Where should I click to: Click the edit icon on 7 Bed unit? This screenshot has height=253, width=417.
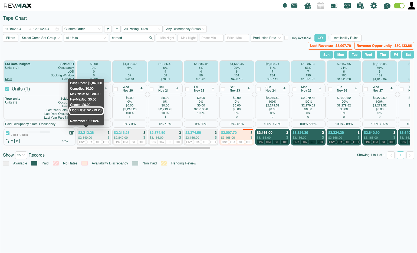coord(71,133)
